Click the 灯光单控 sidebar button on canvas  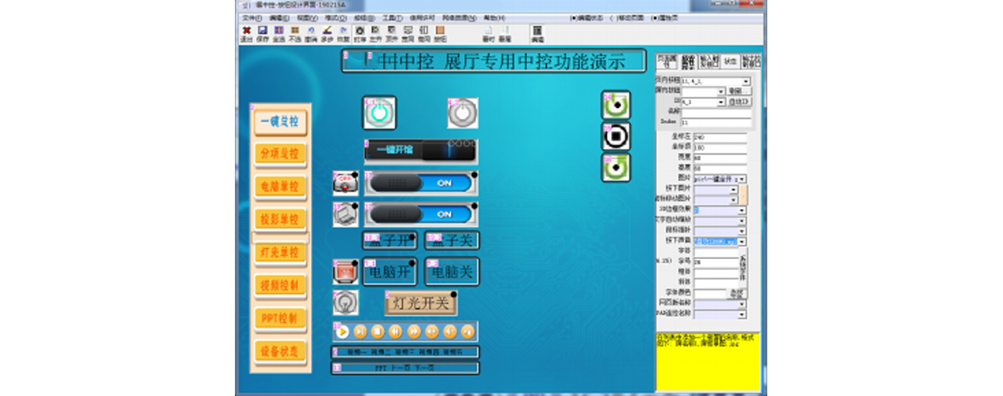pyautogui.click(x=281, y=252)
